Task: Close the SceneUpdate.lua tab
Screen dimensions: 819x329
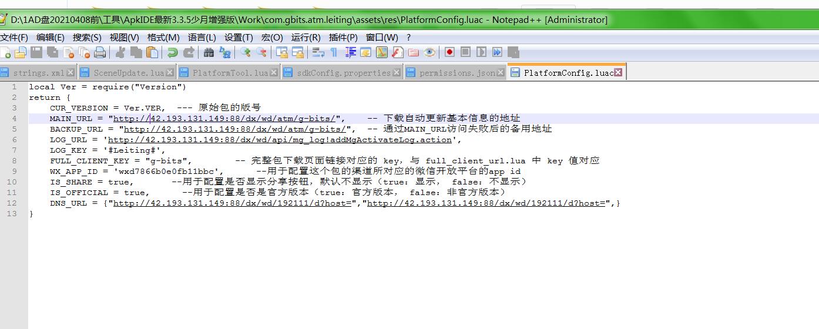Action: pyautogui.click(x=170, y=73)
